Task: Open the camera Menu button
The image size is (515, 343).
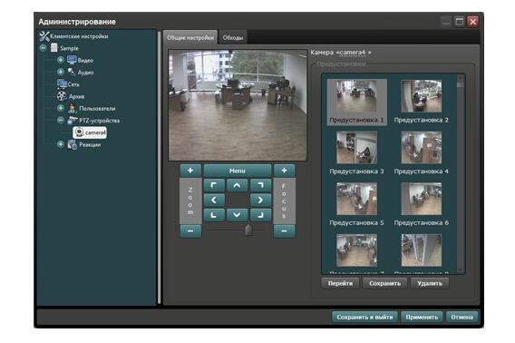Action: point(238,171)
